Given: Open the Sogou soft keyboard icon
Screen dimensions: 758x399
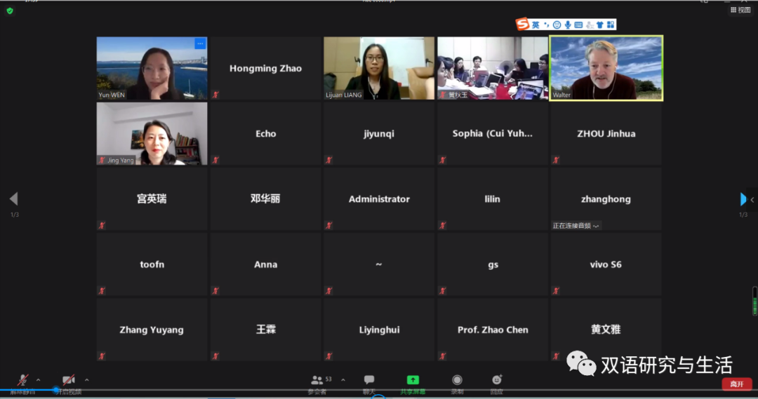Looking at the screenshot, I should point(578,25).
